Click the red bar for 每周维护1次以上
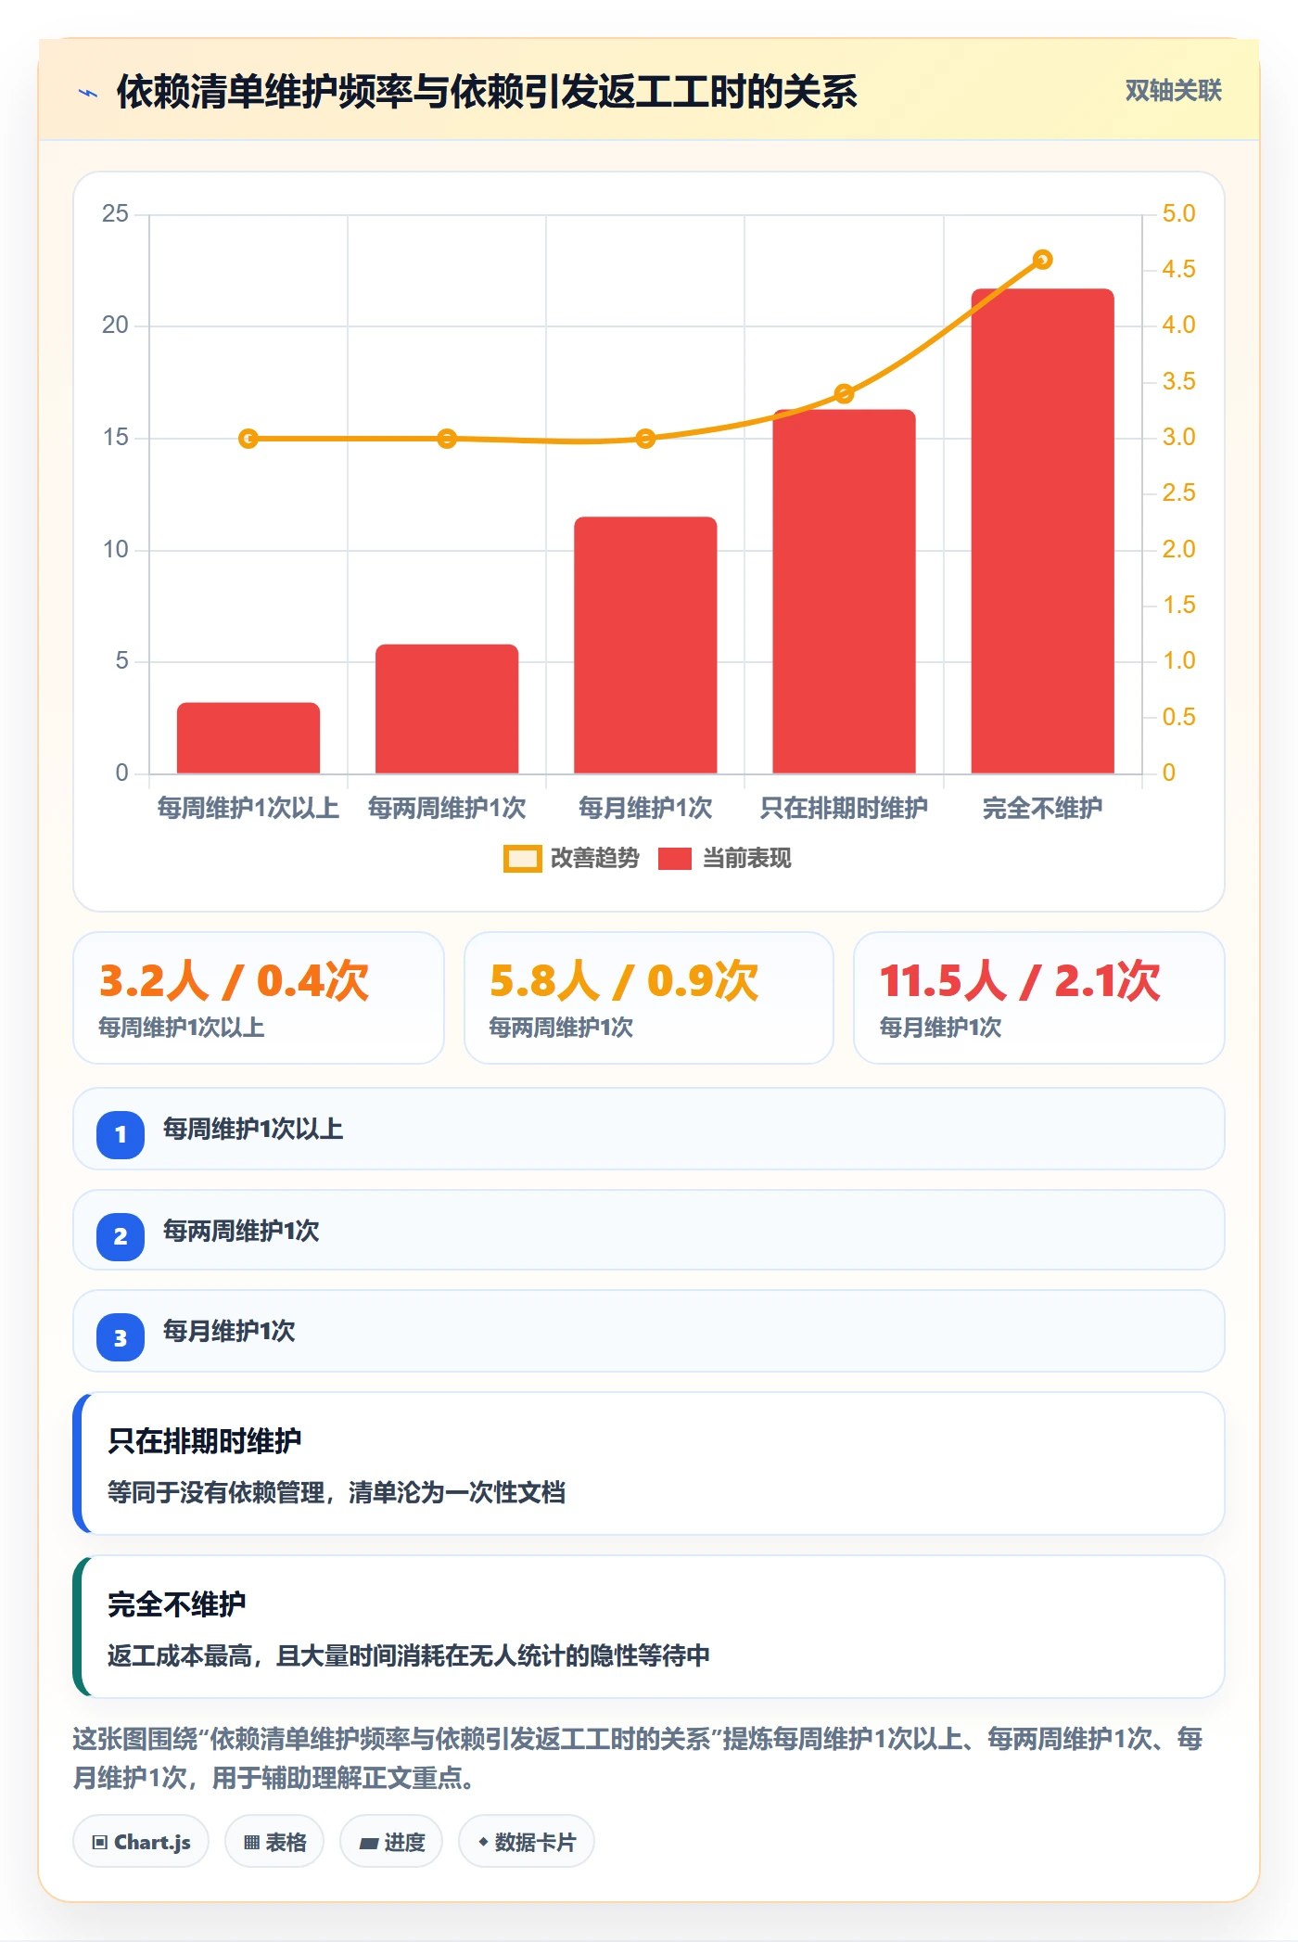Image resolution: width=1298 pixels, height=1942 pixels. [x=248, y=738]
